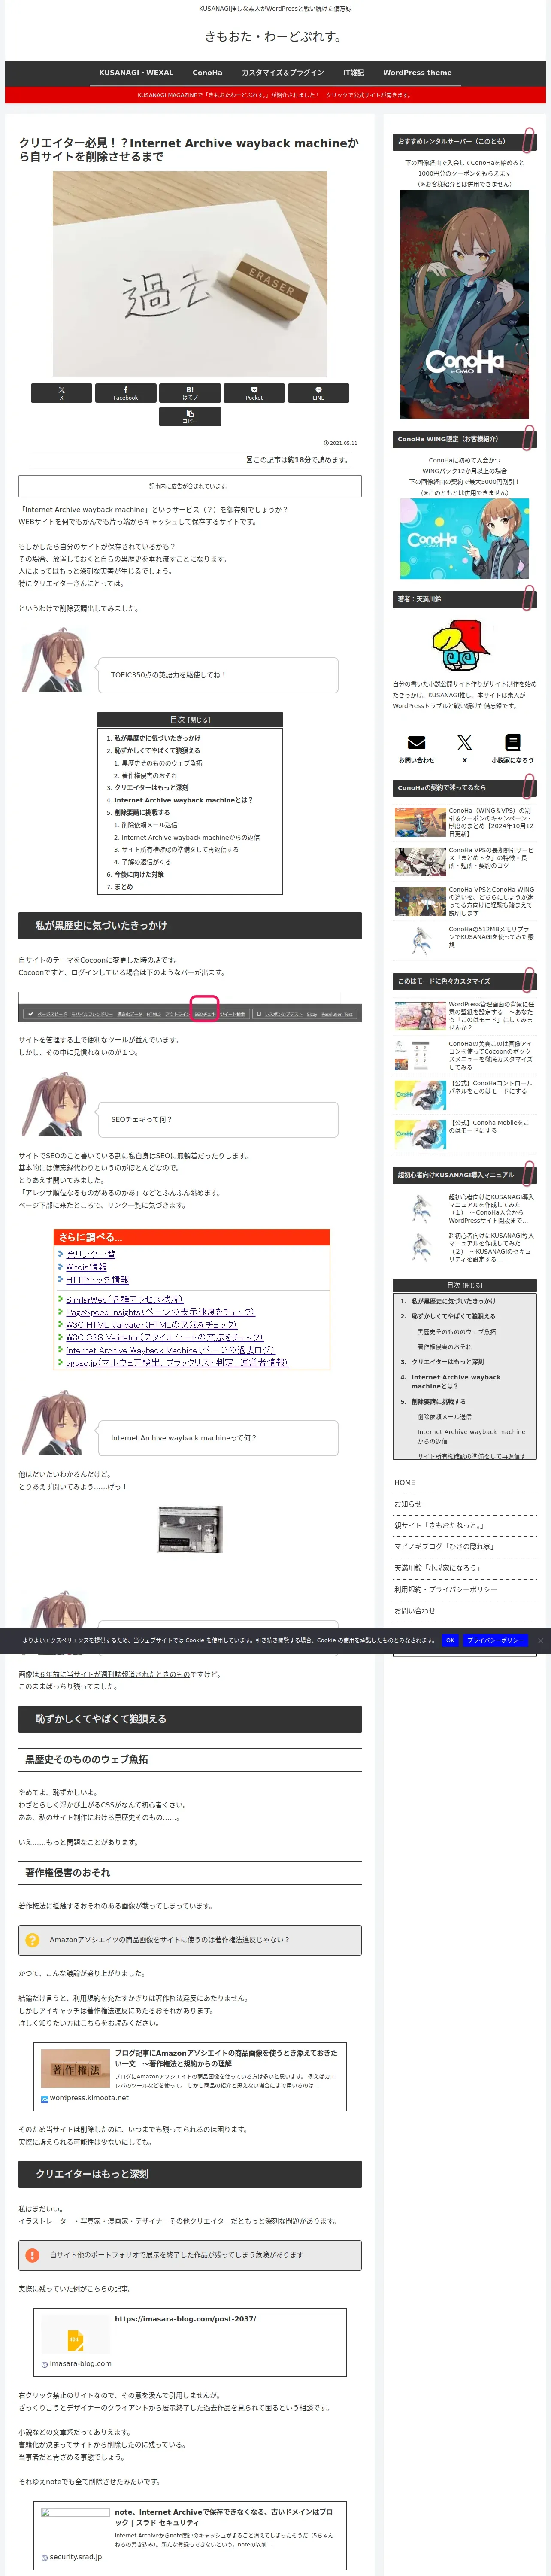Open the KUSANAGI・WEXAL menu
Image resolution: width=551 pixels, height=2576 pixels.
pyautogui.click(x=136, y=72)
